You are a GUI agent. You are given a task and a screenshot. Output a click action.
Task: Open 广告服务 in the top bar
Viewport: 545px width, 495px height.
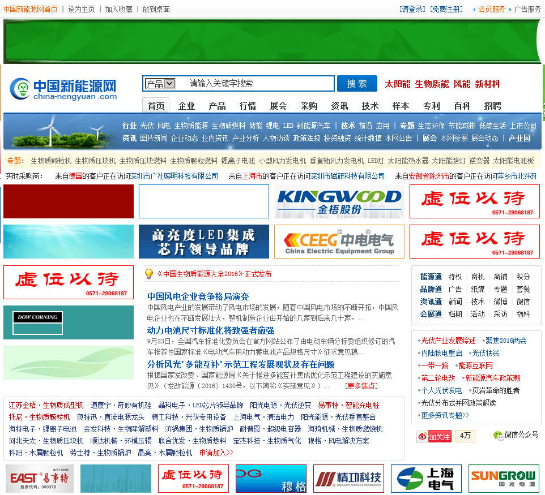[x=527, y=9]
